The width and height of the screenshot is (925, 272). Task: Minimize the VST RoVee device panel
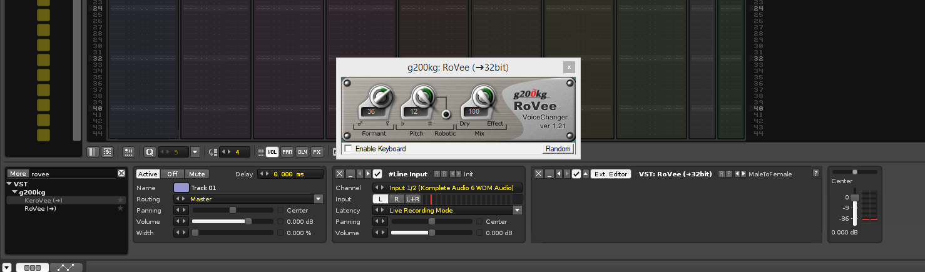pos(549,174)
